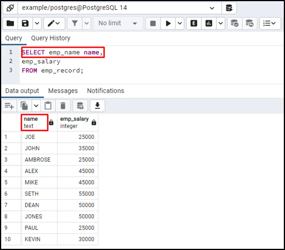Viewport: 285px width, 250px height.
Task: Click the Save File disk icon
Action: pyautogui.click(x=26, y=24)
